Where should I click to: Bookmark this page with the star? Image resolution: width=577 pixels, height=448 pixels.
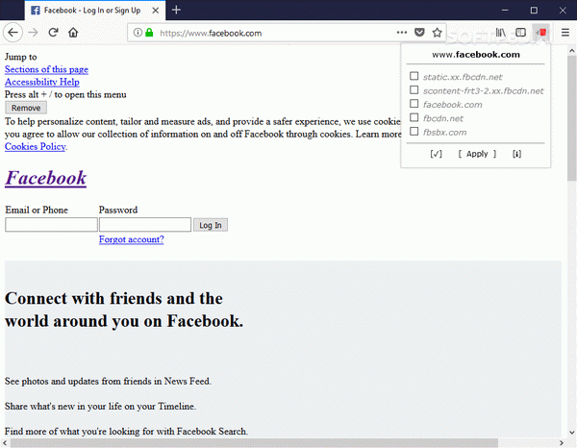click(437, 33)
